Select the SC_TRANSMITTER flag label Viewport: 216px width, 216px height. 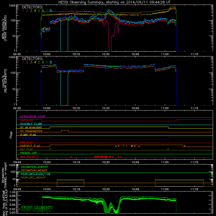click(x=31, y=131)
